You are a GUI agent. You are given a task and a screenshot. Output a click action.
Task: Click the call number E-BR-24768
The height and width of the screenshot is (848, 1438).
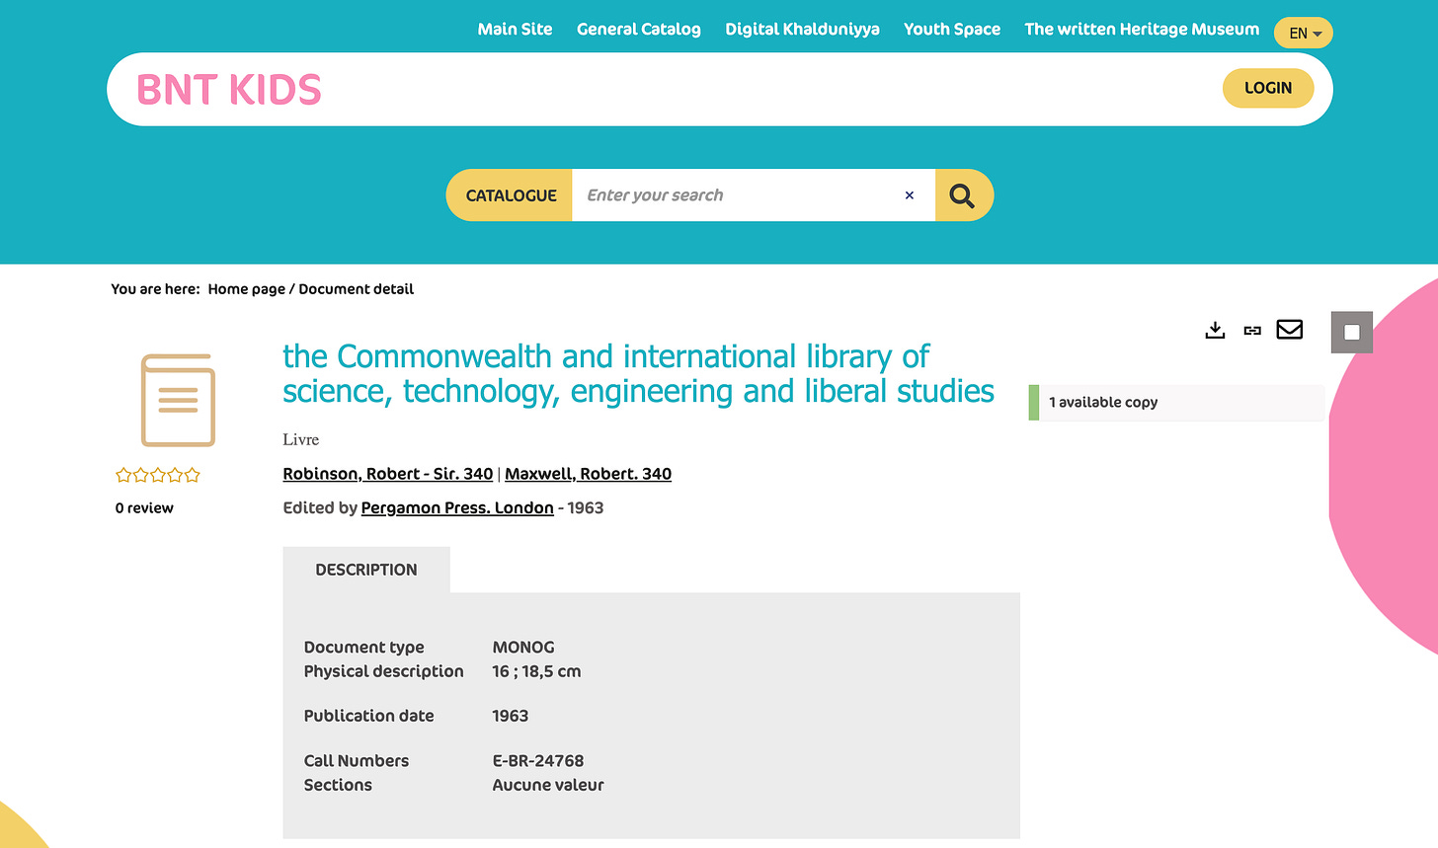click(x=538, y=761)
